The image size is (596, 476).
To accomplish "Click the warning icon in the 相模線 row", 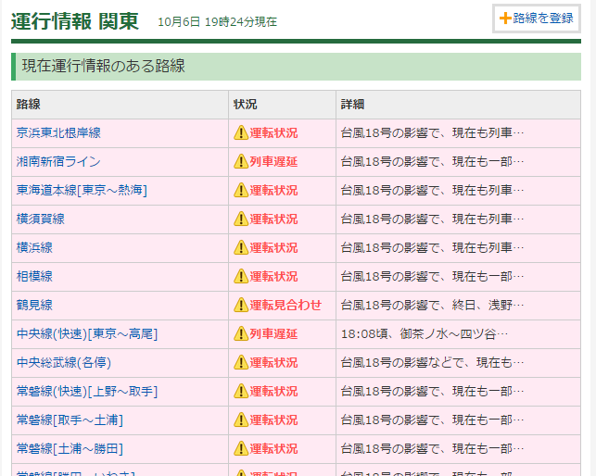I will point(241,277).
